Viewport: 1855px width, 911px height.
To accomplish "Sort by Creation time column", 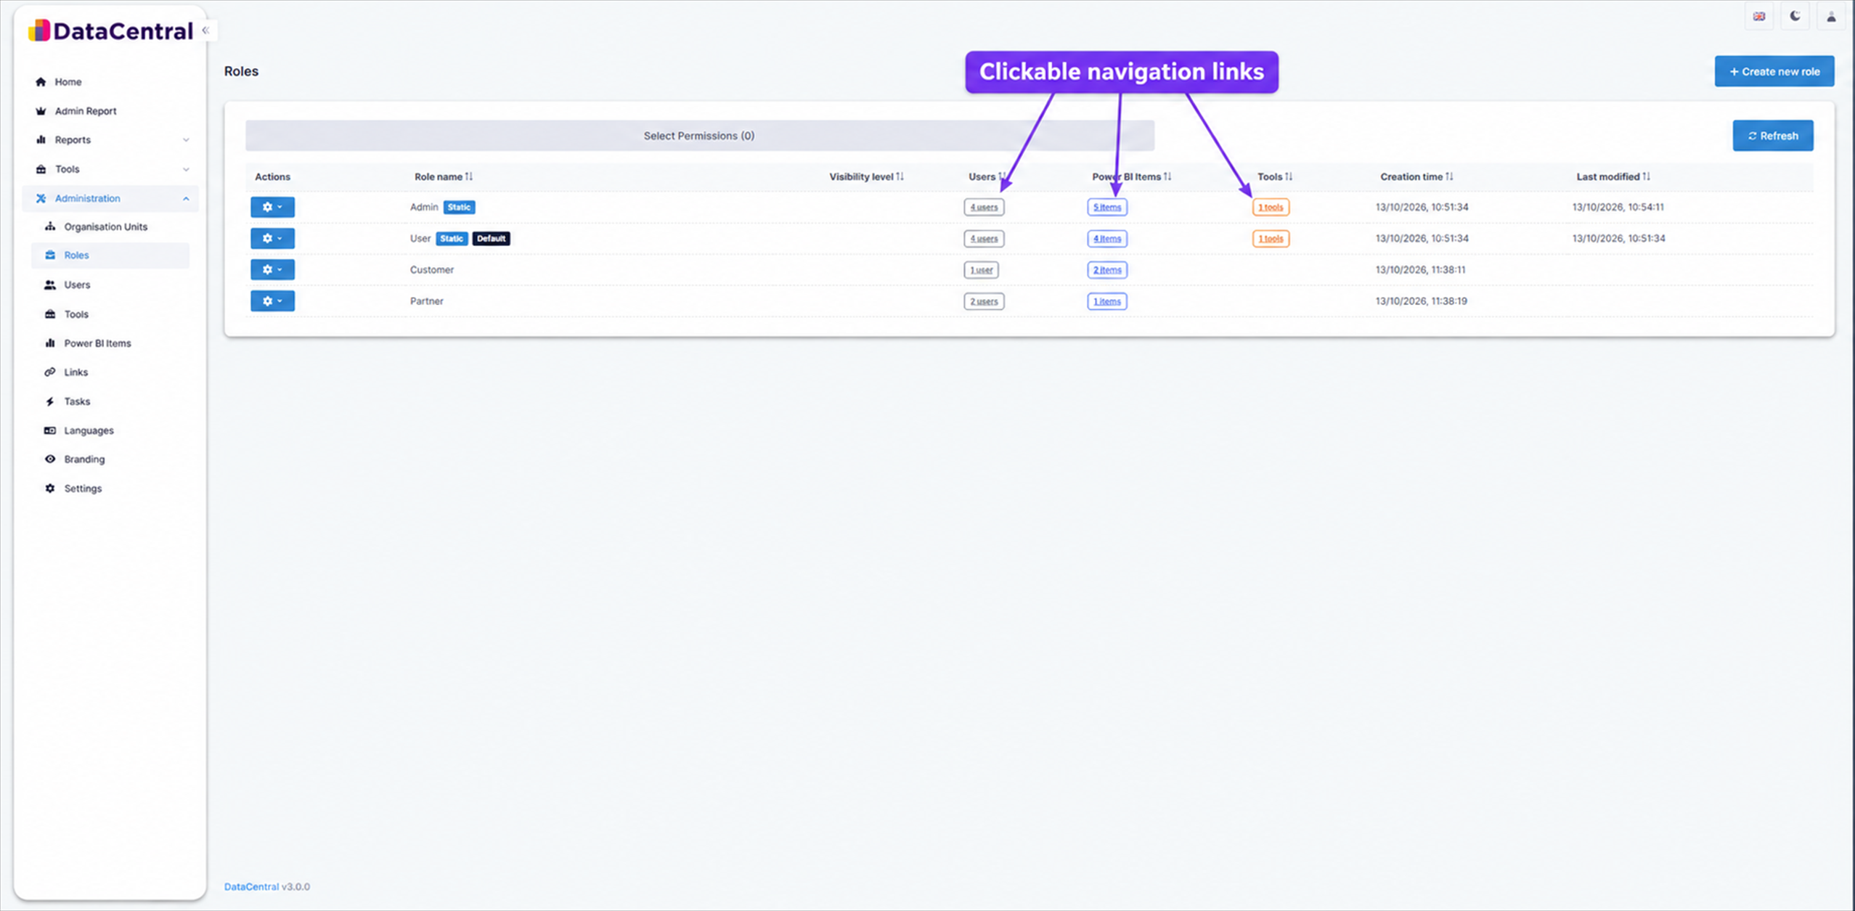I will [x=1416, y=176].
